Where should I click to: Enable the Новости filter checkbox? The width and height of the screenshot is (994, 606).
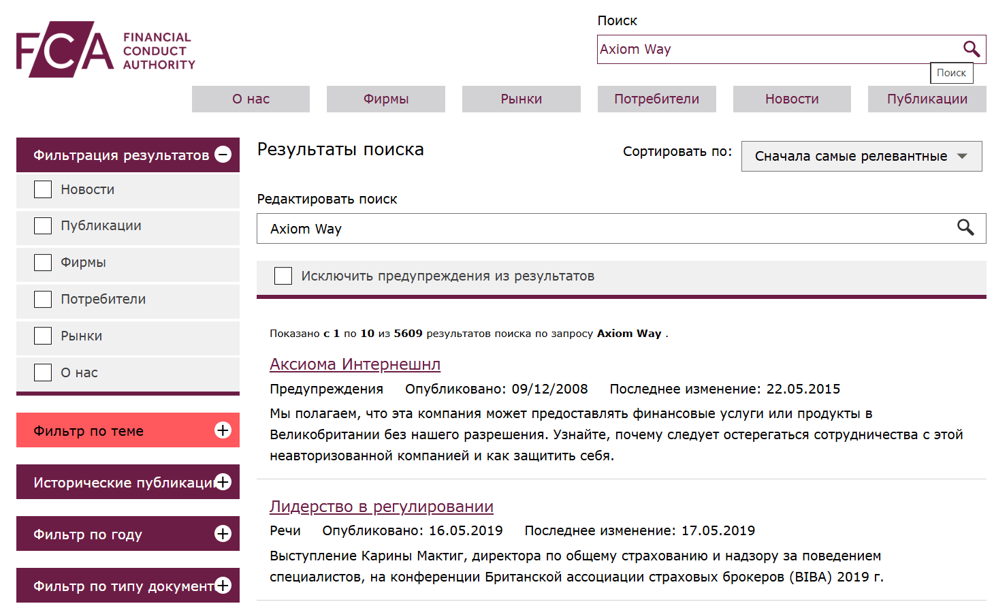[42, 189]
